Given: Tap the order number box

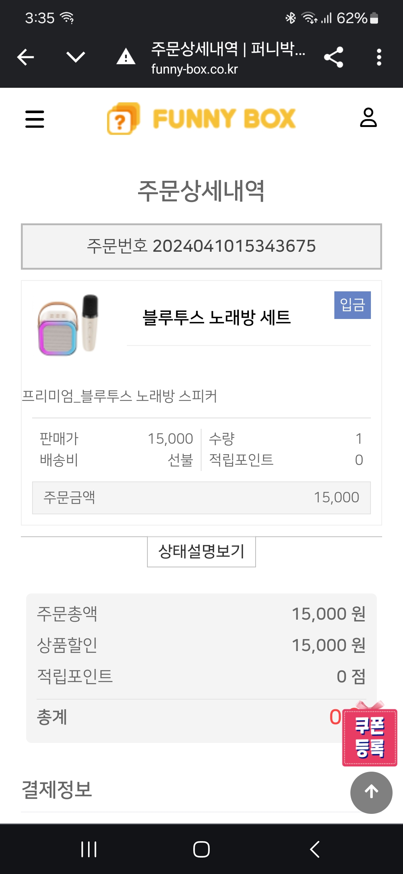Looking at the screenshot, I should tap(201, 246).
